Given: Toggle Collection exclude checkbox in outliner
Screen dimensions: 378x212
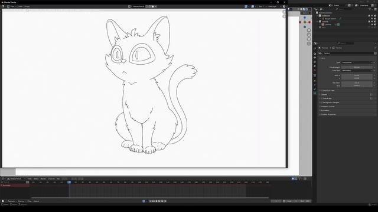Looking at the screenshot, I should click(369, 16).
